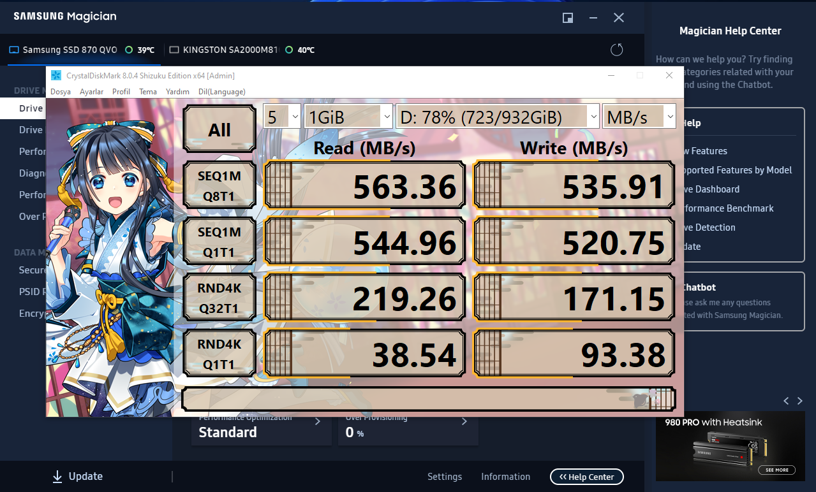Click the Update download arrow icon
The width and height of the screenshot is (816, 492).
(57, 477)
